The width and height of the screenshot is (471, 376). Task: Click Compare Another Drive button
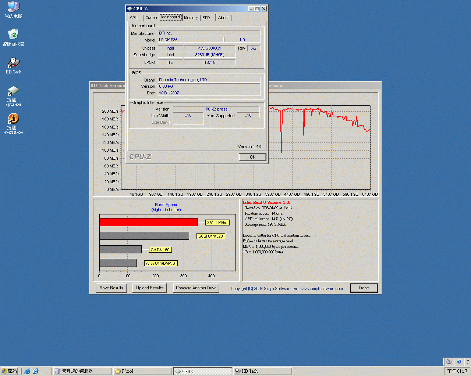196,288
